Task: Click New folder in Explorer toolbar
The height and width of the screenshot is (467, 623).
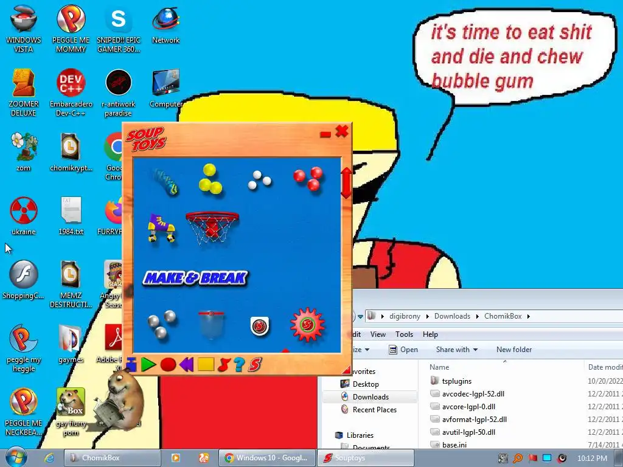Action: pyautogui.click(x=514, y=350)
